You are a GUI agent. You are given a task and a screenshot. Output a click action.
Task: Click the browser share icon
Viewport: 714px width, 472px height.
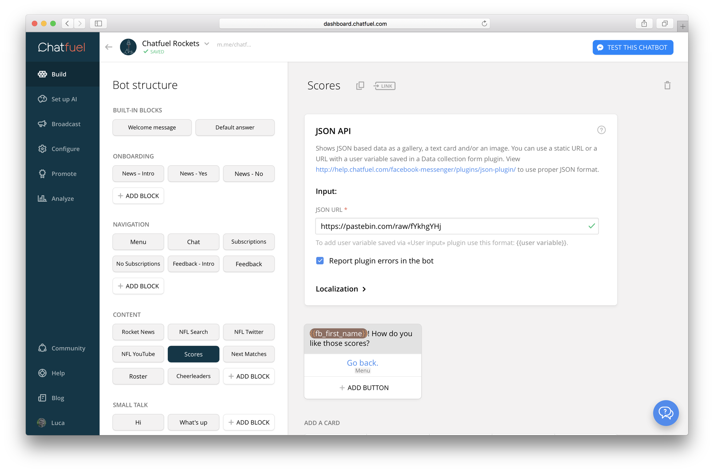point(644,23)
